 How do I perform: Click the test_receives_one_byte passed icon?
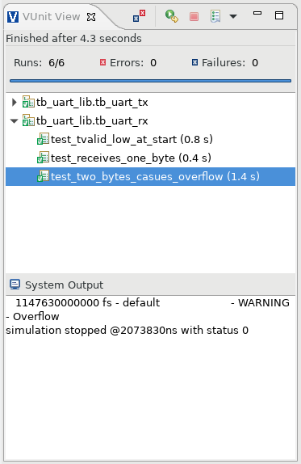[43, 158]
